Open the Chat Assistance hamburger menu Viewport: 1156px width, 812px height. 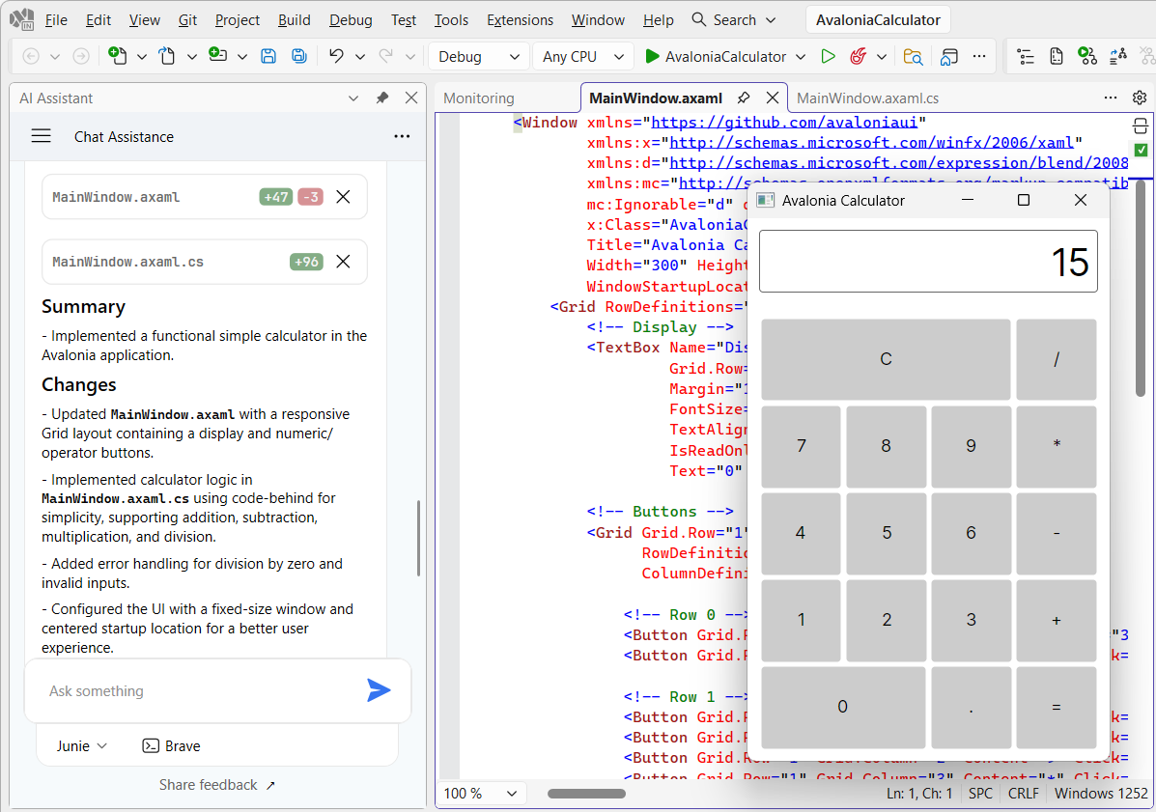tap(42, 136)
